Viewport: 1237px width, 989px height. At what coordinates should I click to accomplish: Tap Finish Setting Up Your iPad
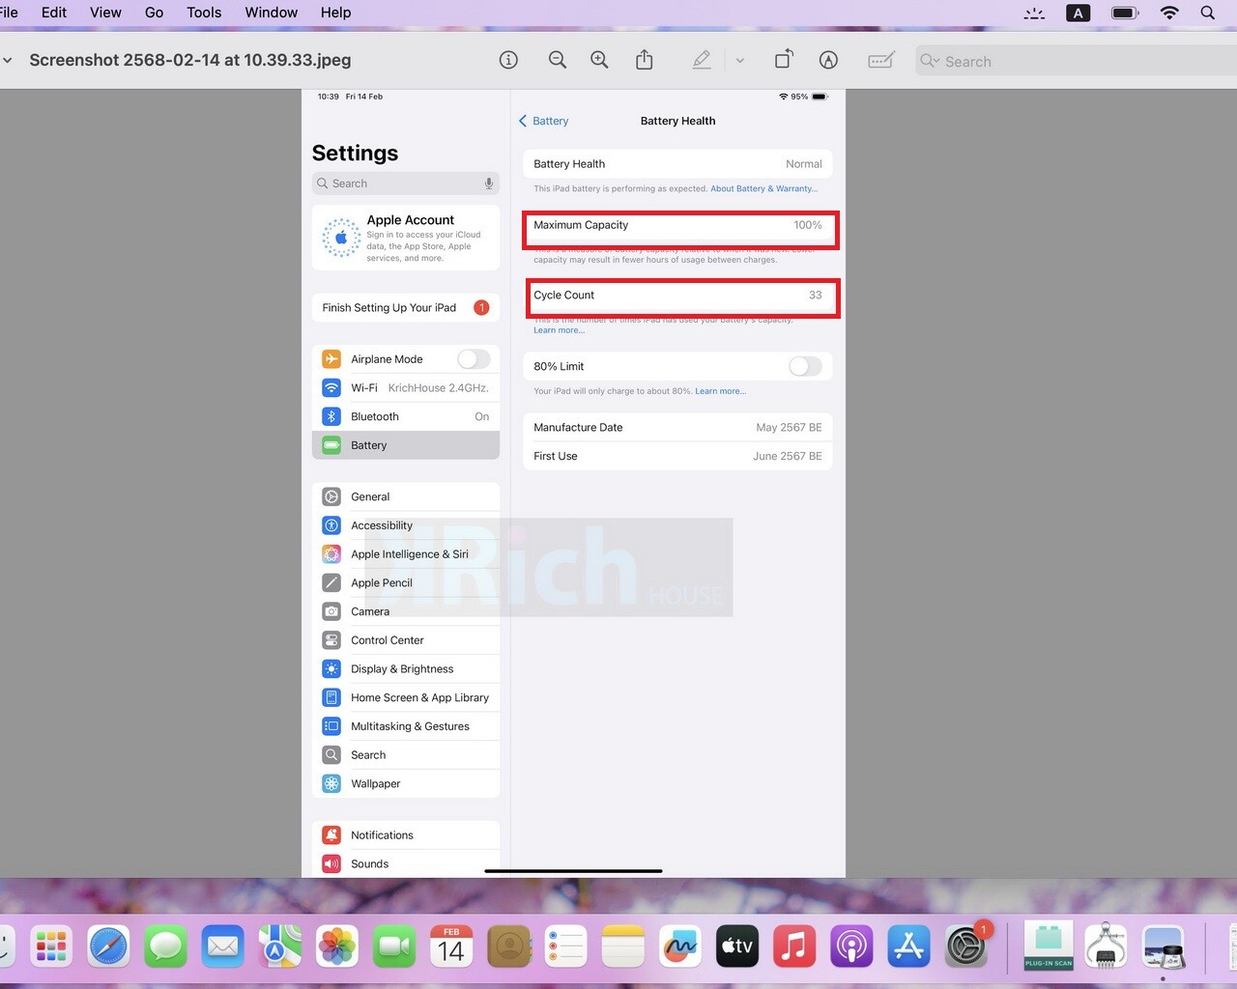click(406, 307)
